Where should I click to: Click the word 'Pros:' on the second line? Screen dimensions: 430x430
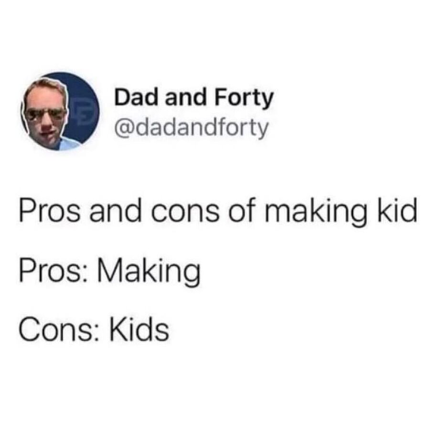tap(54, 270)
